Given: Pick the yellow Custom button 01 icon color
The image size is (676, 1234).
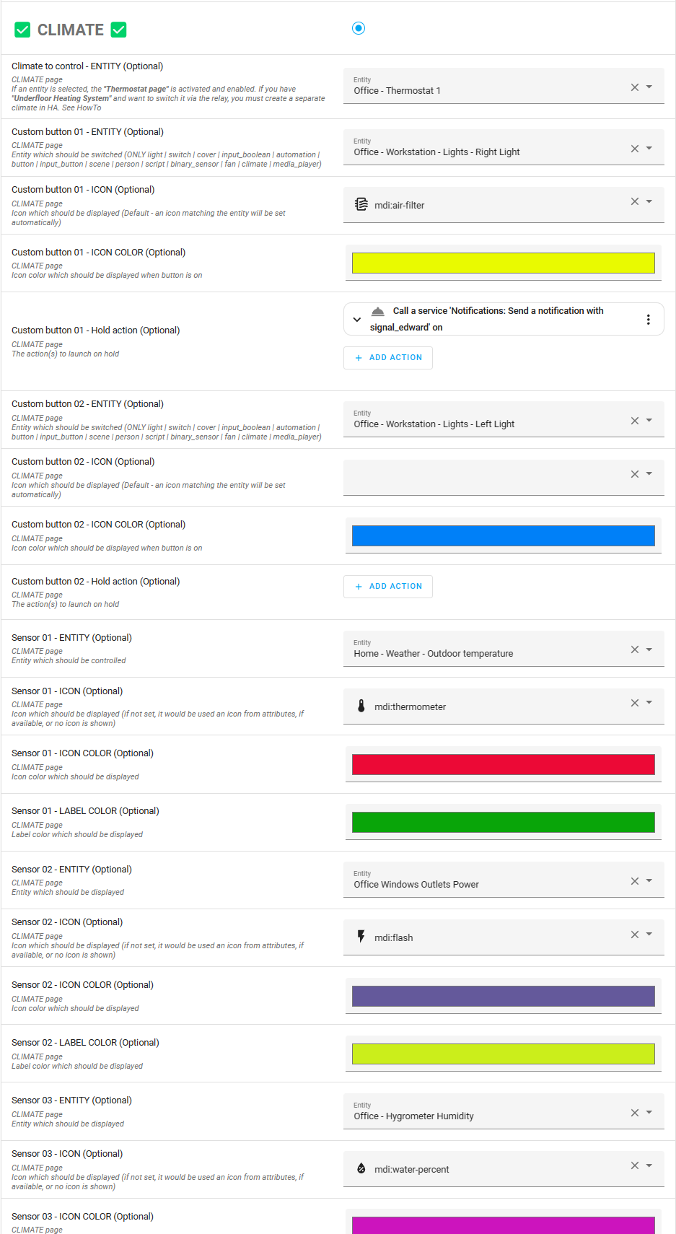Looking at the screenshot, I should coord(503,263).
